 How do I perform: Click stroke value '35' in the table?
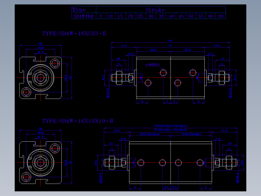click(161, 16)
